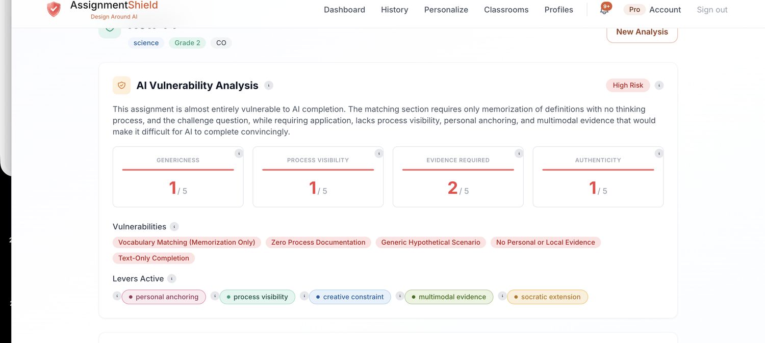Screen dimensions: 765x343
Task: Click info icon beside AI Vulnerability Analysis title
Action: pyautogui.click(x=269, y=85)
